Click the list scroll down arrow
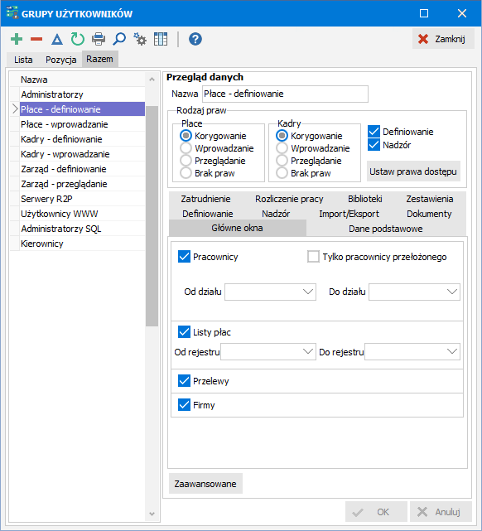This screenshot has width=482, height=531. [x=152, y=514]
